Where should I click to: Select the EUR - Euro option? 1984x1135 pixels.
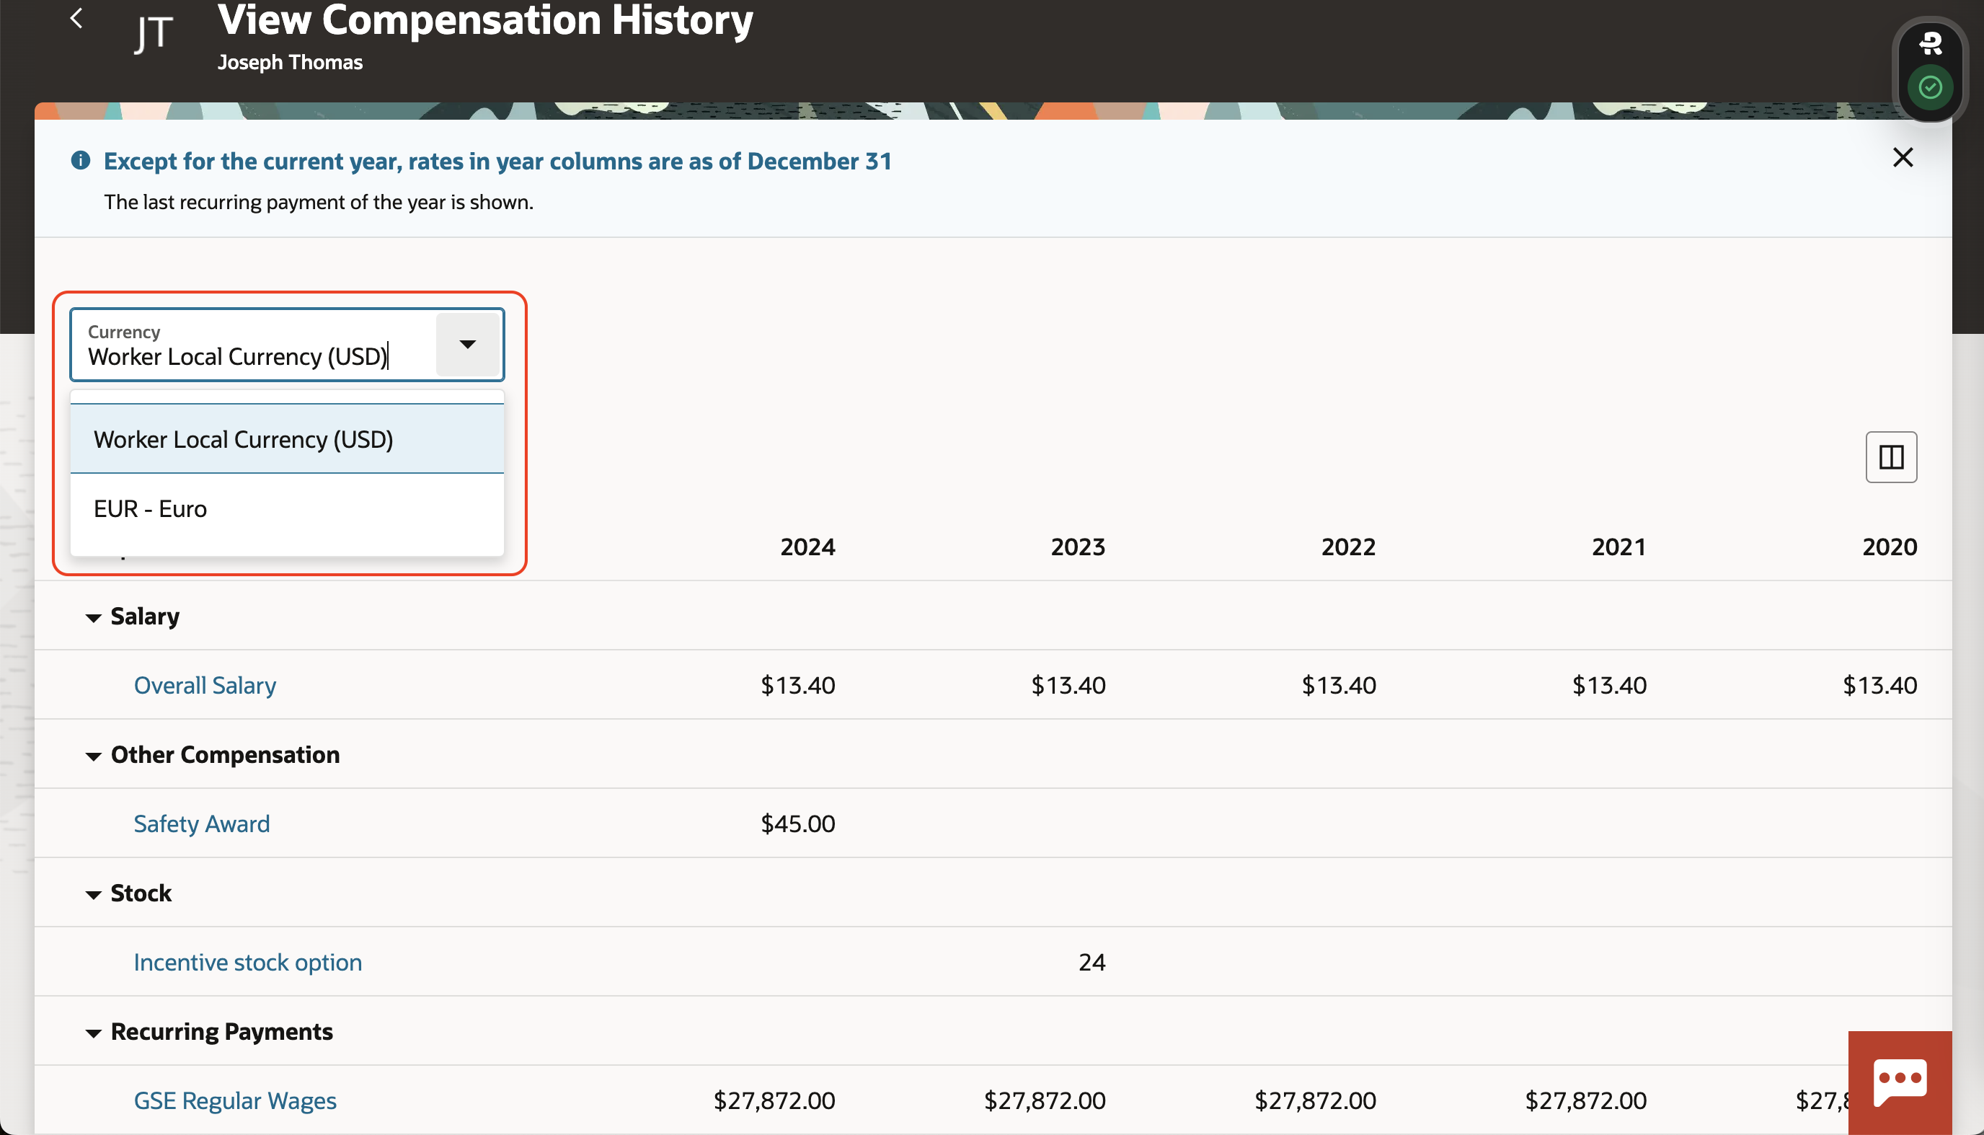[x=287, y=508]
